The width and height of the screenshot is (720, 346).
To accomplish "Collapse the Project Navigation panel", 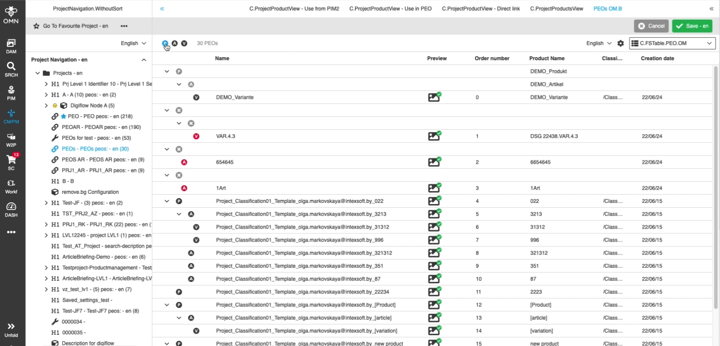I will click(144, 60).
